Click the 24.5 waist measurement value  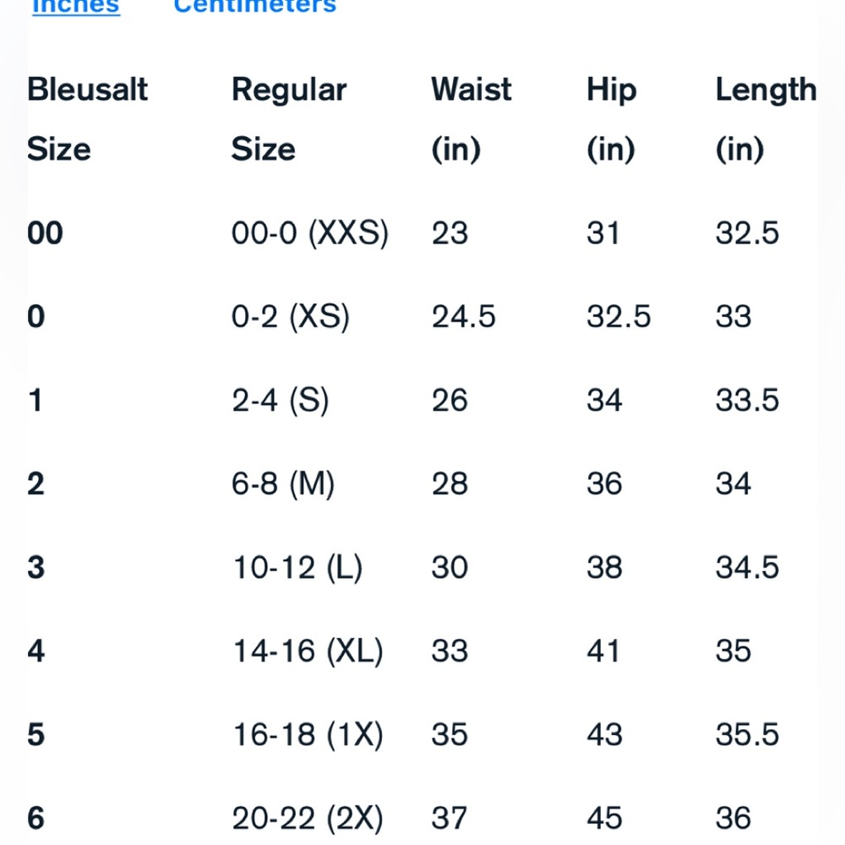(464, 317)
